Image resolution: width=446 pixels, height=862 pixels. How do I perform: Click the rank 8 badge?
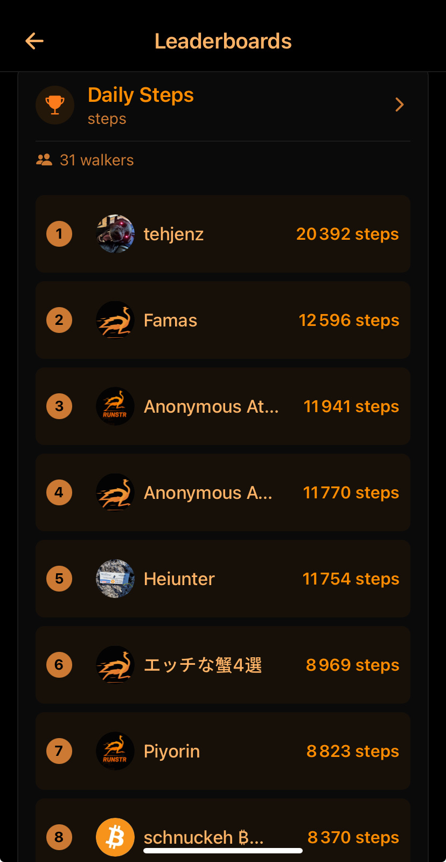point(59,837)
